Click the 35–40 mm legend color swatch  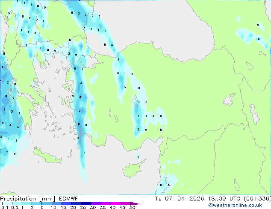[x=106, y=203]
